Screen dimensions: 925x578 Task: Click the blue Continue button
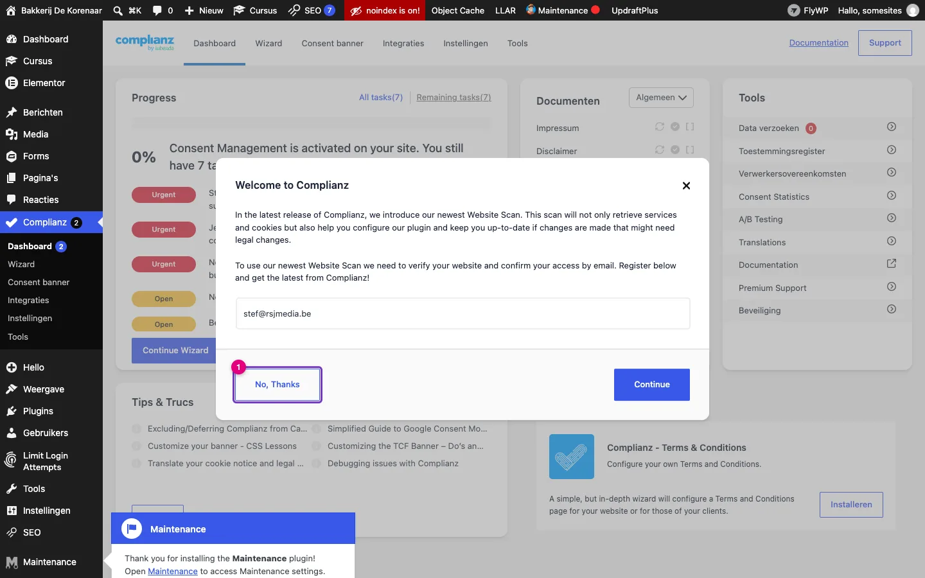(652, 385)
